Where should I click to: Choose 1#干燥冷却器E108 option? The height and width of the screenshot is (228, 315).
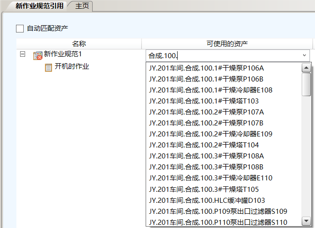pyautogui.click(x=210, y=90)
